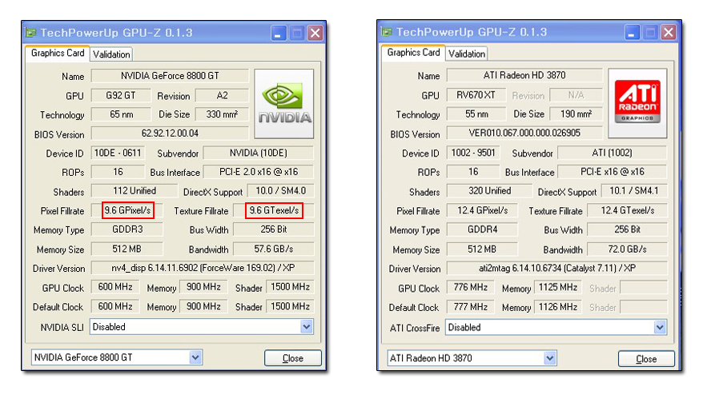Select Graphics Card tab in ATI window
The width and height of the screenshot is (703, 399).
pyautogui.click(x=413, y=53)
